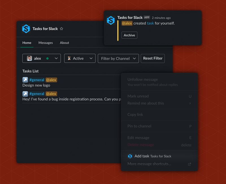Viewport: 226px width, 184px height.
Task: Click the Archive button in notification
Action: [x=129, y=35]
